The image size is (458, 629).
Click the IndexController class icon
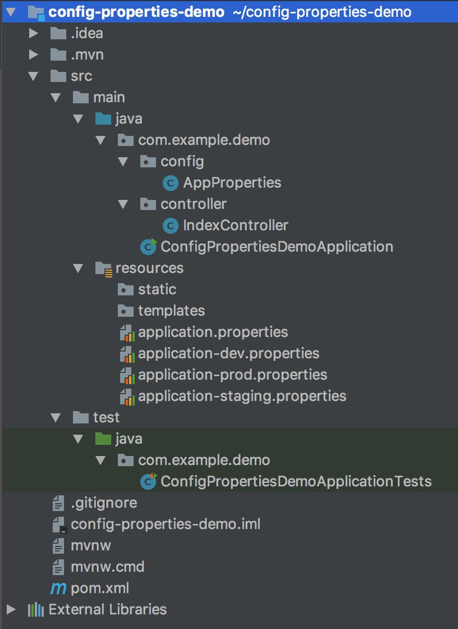point(170,225)
